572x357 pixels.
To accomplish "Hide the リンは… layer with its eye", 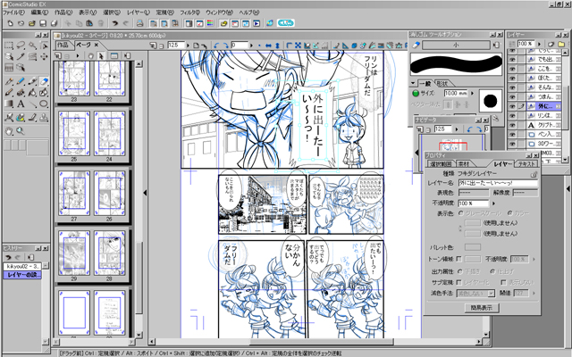I will click(x=512, y=116).
